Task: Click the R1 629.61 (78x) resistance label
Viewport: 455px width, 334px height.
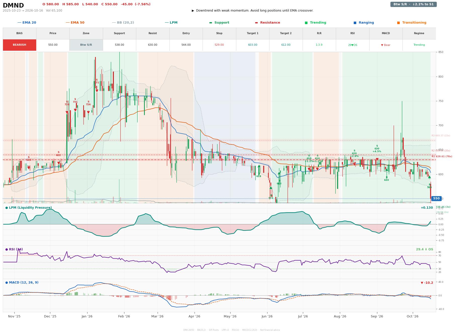Action: [442, 156]
